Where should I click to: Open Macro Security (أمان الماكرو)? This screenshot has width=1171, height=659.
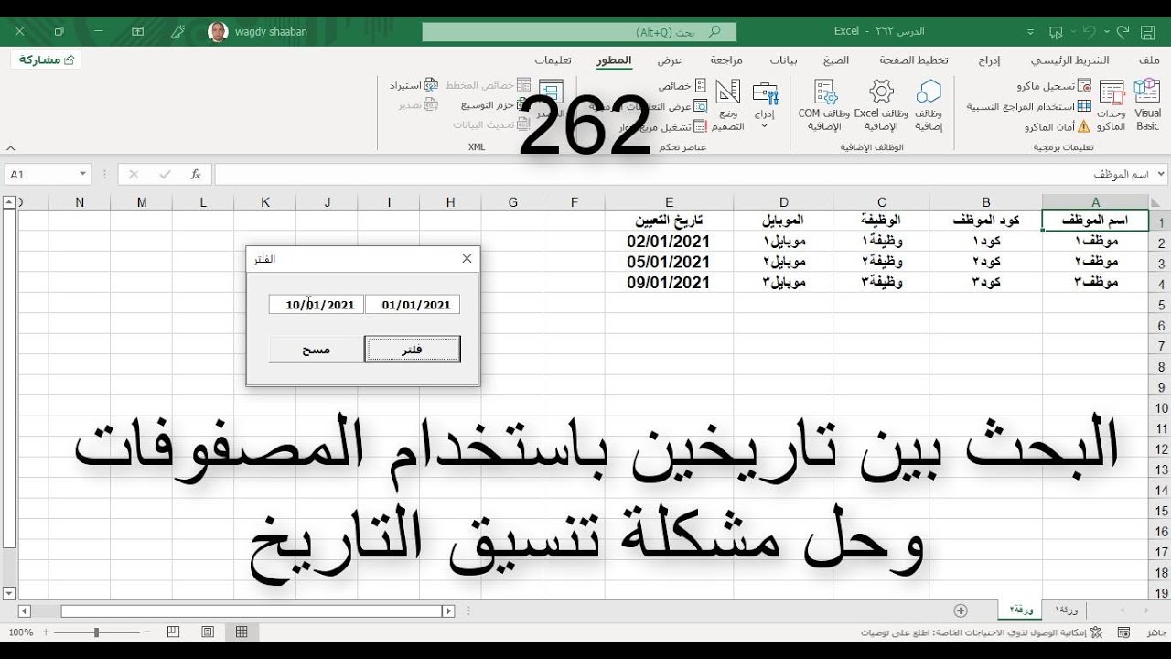tap(1058, 127)
